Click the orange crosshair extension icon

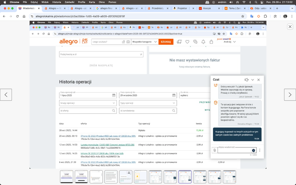[258, 16]
